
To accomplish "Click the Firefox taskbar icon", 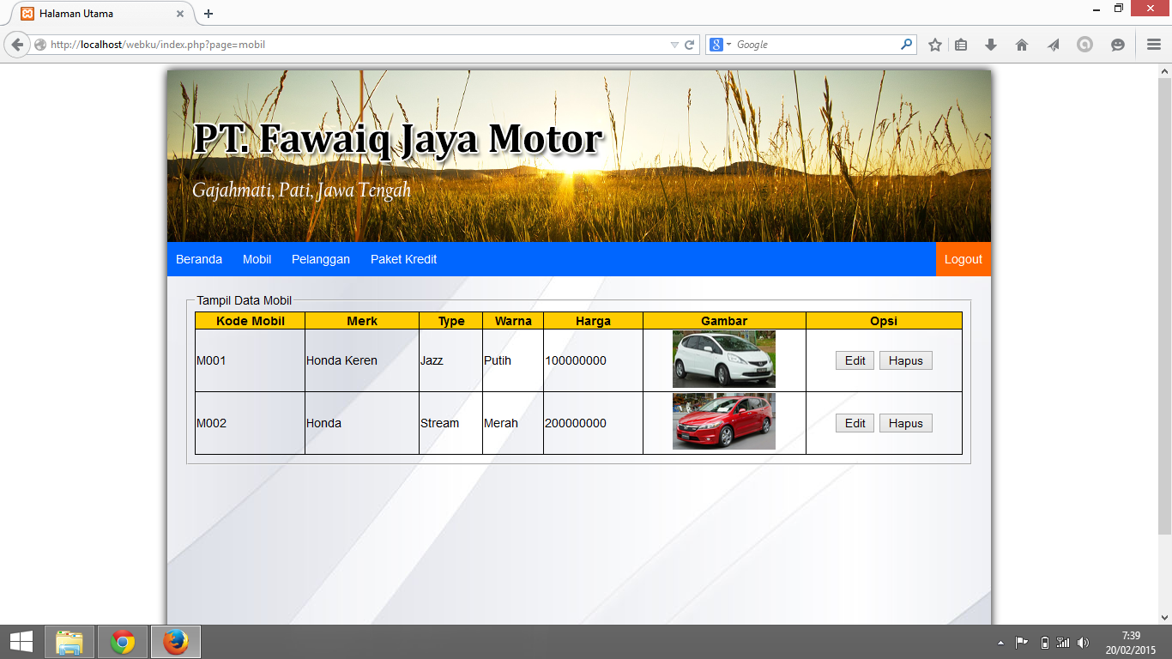I will tap(176, 642).
